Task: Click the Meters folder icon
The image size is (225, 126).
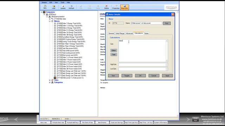Action: pos(52,21)
